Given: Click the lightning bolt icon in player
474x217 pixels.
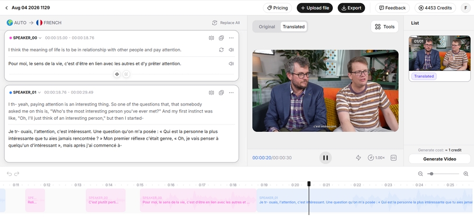Looking at the screenshot, I should coord(358,158).
